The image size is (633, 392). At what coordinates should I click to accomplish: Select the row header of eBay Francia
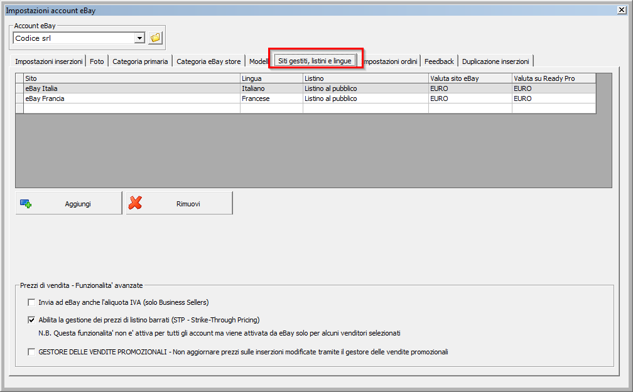(x=19, y=98)
